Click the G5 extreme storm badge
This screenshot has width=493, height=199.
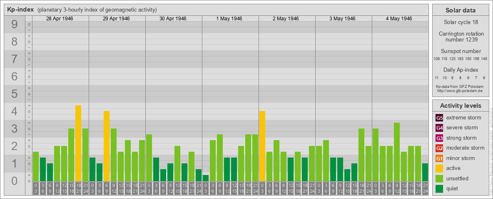(x=440, y=118)
